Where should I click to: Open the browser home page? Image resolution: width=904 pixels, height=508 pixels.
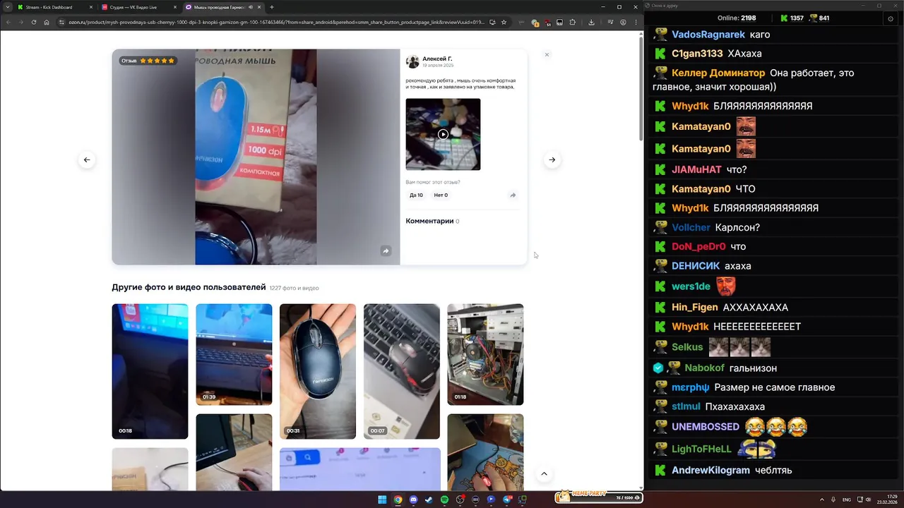(x=47, y=22)
